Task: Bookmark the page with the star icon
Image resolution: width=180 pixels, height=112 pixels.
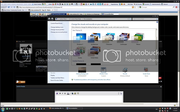Action: [135, 7]
